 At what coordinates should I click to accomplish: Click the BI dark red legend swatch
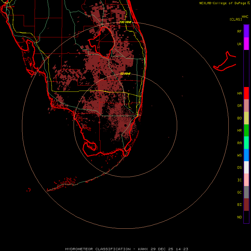coord(246,205)
